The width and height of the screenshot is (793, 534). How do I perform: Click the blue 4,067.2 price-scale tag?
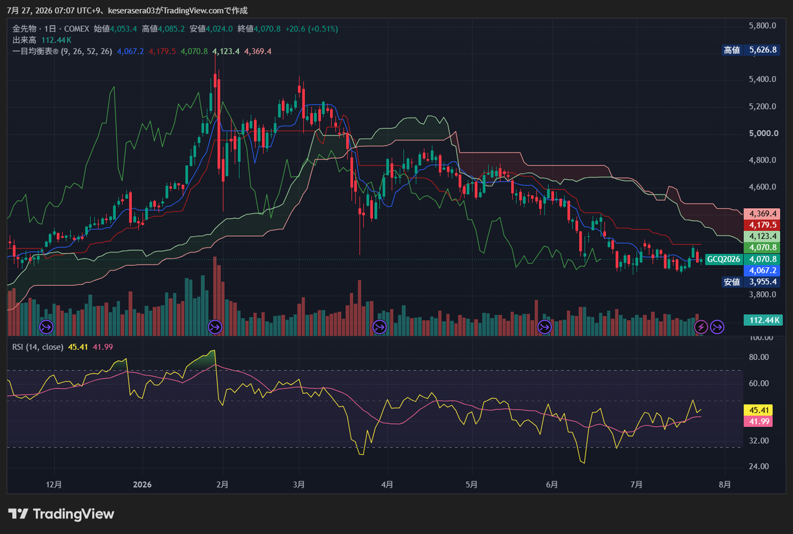tap(761, 271)
